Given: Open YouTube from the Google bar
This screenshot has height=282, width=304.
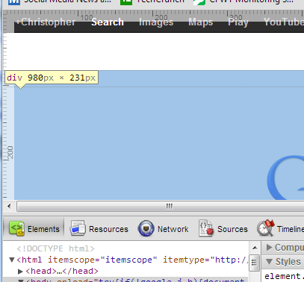Looking at the screenshot, I should [x=284, y=22].
